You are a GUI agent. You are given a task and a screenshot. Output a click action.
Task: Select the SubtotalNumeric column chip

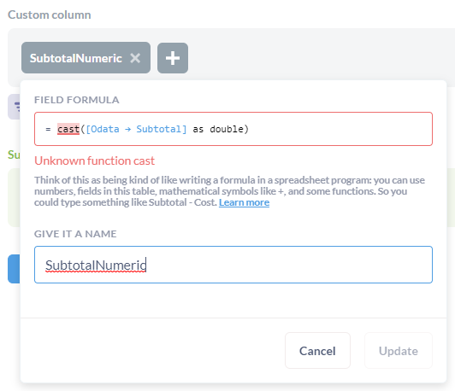click(76, 58)
